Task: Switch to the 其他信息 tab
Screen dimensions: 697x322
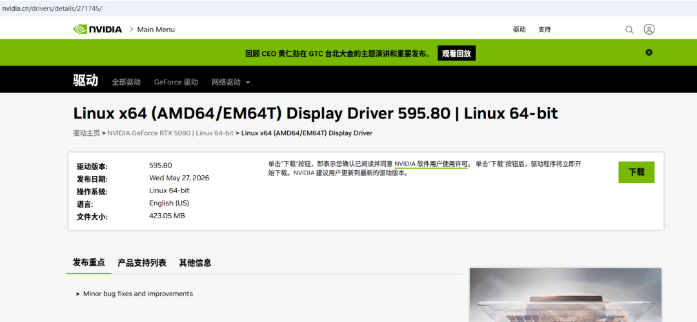Action: (195, 263)
